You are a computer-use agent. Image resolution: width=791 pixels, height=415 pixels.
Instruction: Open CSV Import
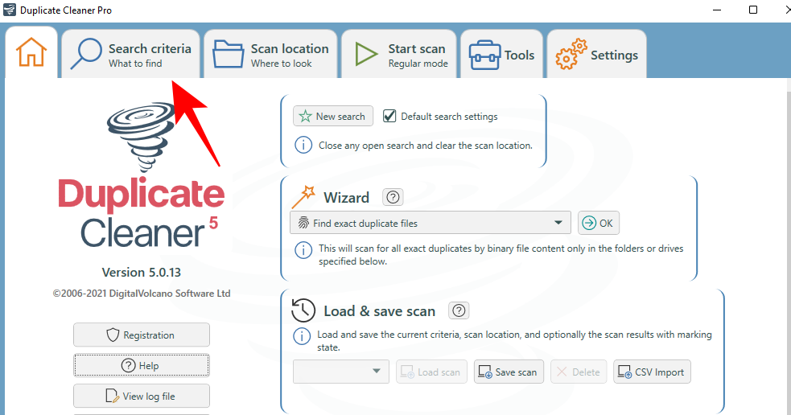(x=652, y=372)
